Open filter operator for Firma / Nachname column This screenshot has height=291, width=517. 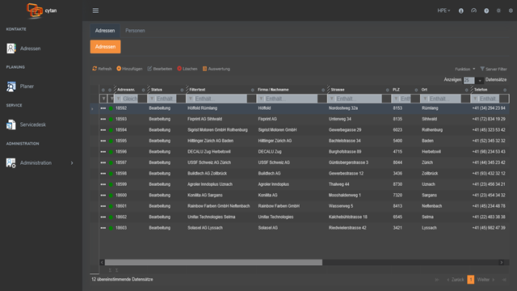click(x=261, y=99)
